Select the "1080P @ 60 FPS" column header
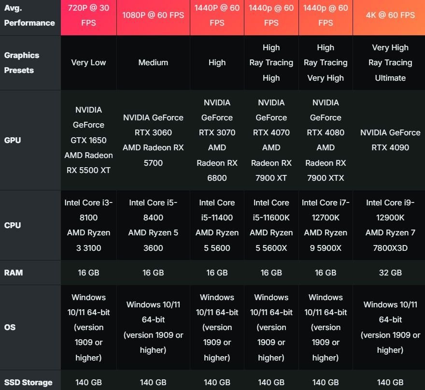 coord(153,17)
